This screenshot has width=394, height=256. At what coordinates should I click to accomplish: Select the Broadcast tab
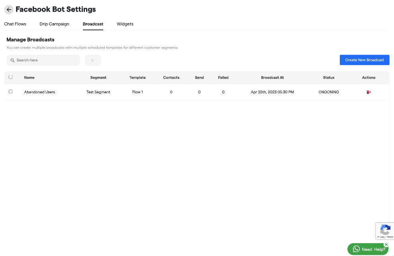point(93,24)
